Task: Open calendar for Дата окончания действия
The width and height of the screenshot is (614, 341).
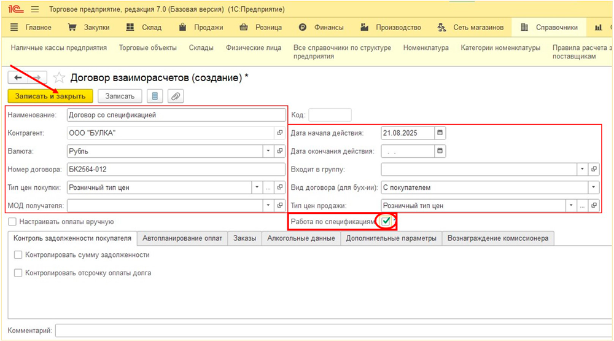Action: tap(440, 151)
